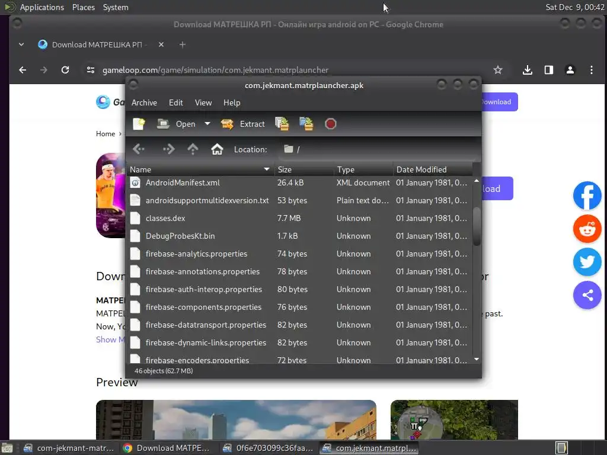Go to archive home location

point(217,149)
